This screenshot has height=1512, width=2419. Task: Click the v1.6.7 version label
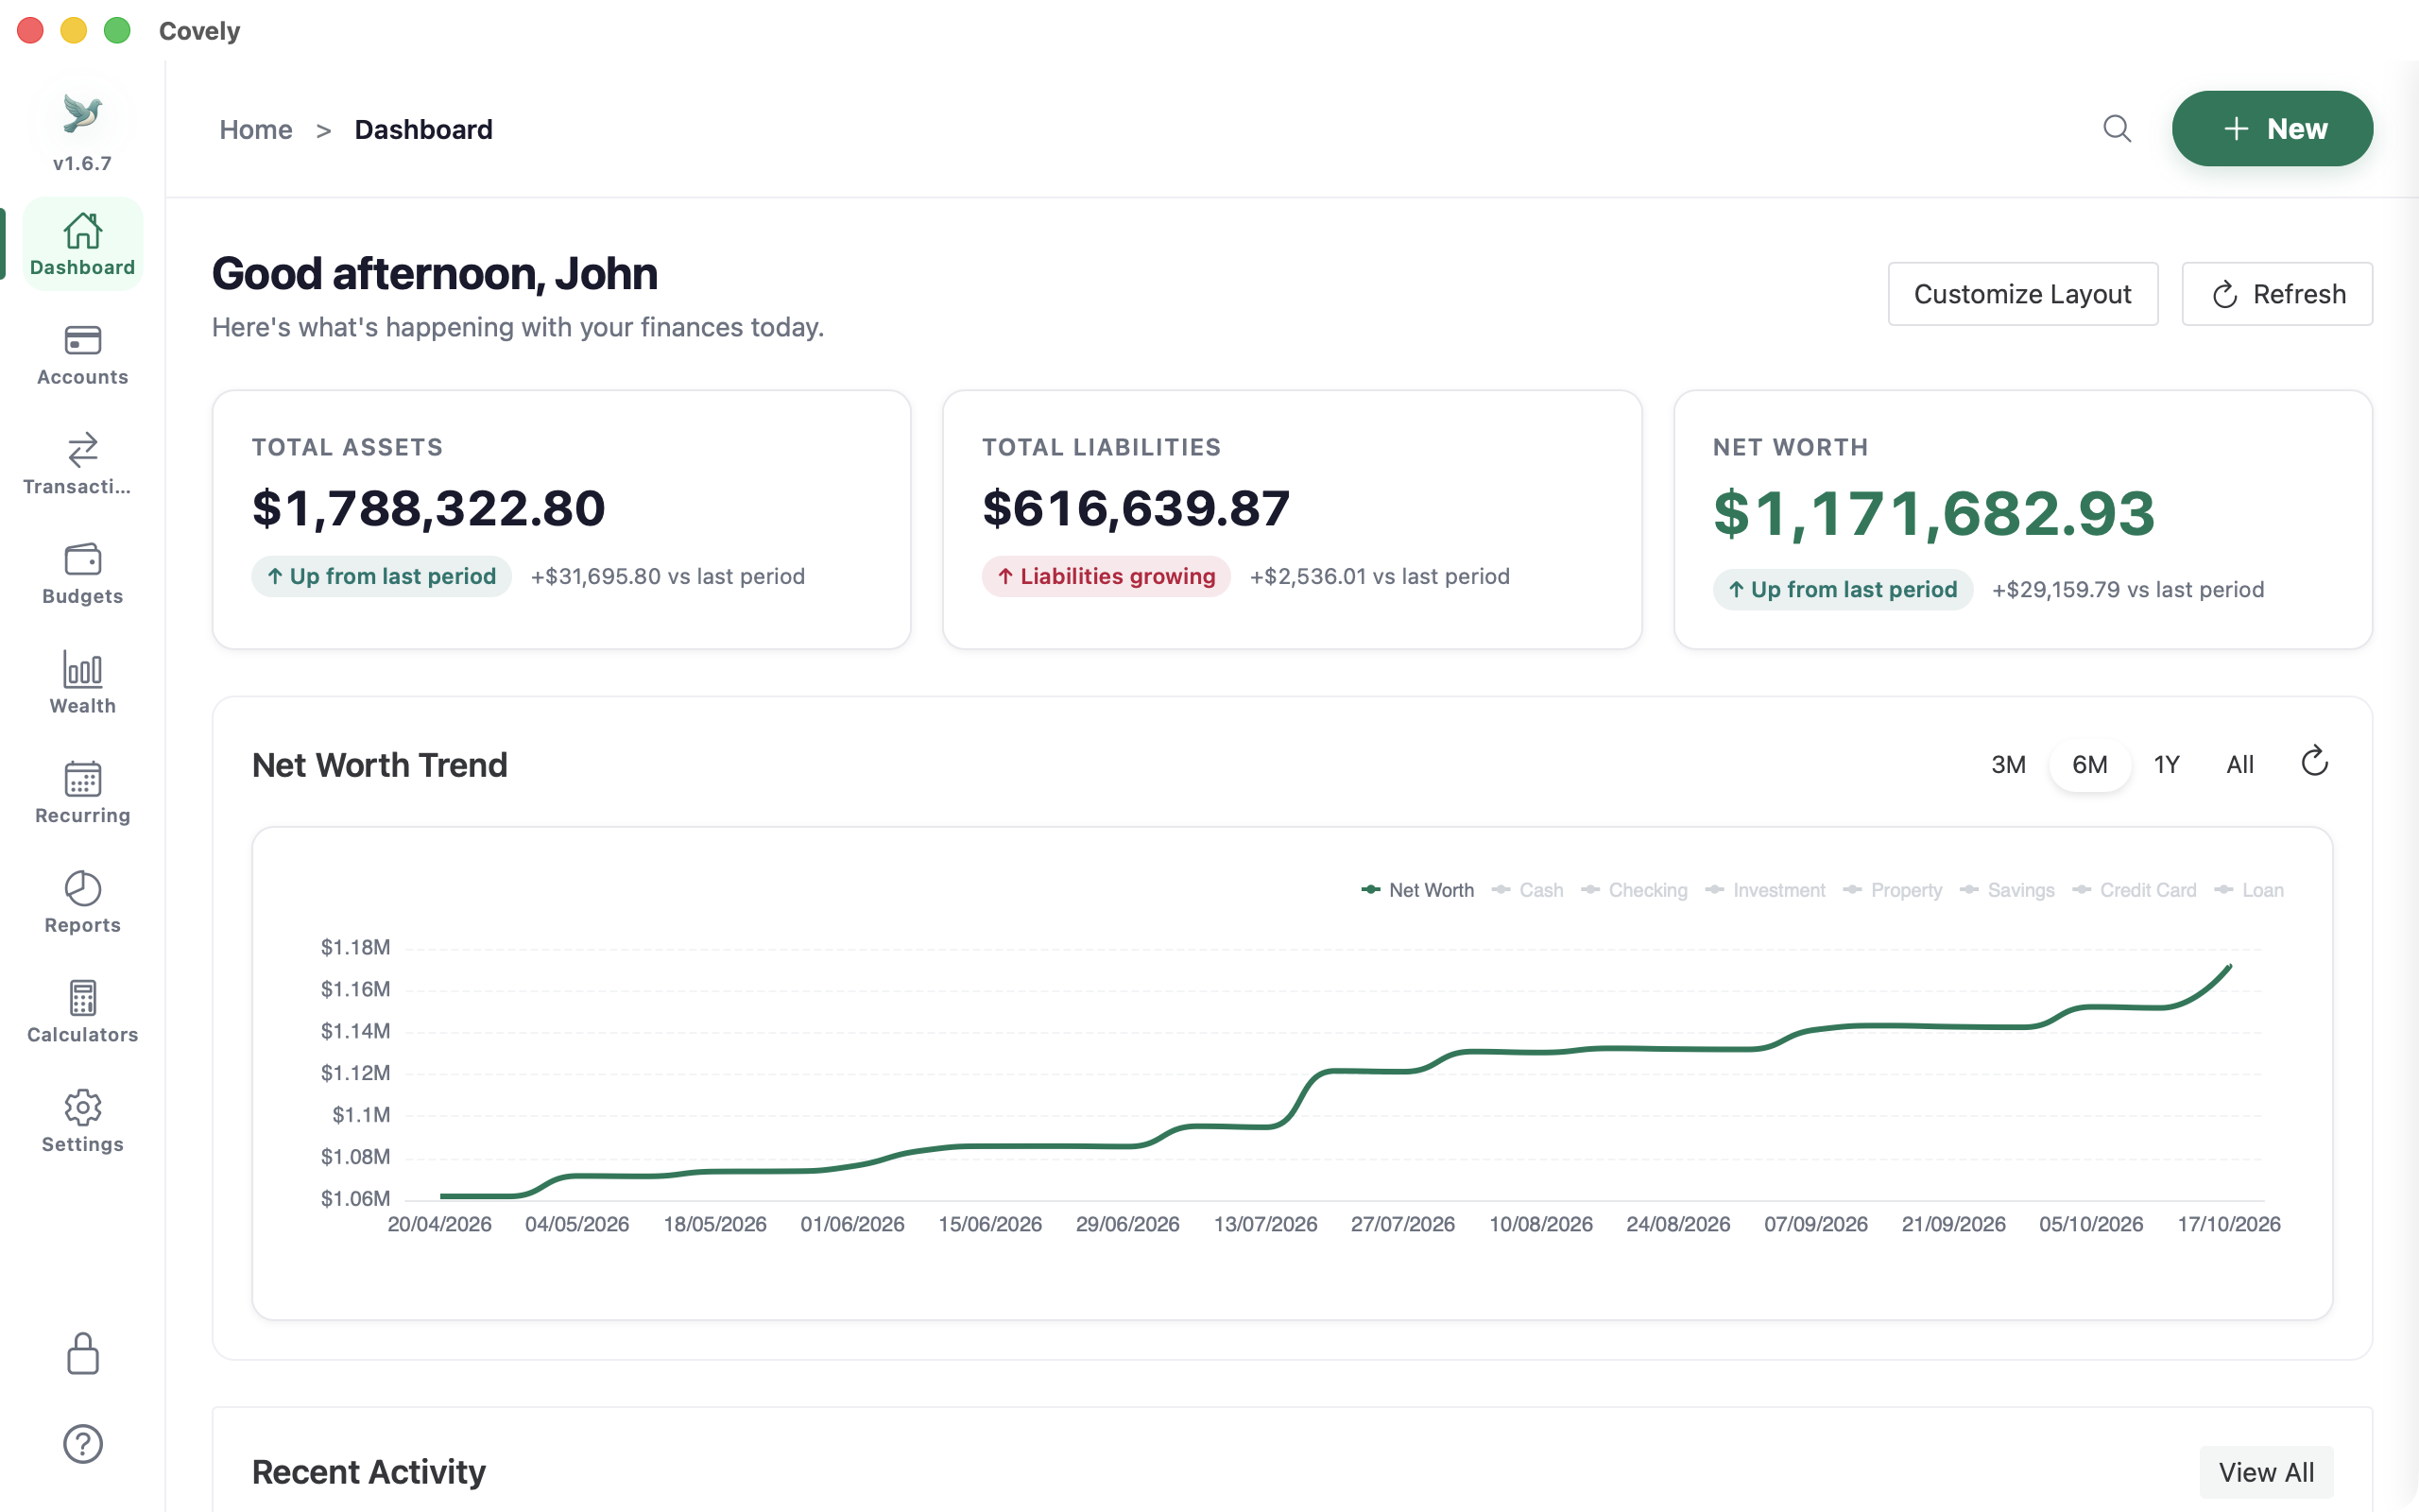tap(83, 163)
